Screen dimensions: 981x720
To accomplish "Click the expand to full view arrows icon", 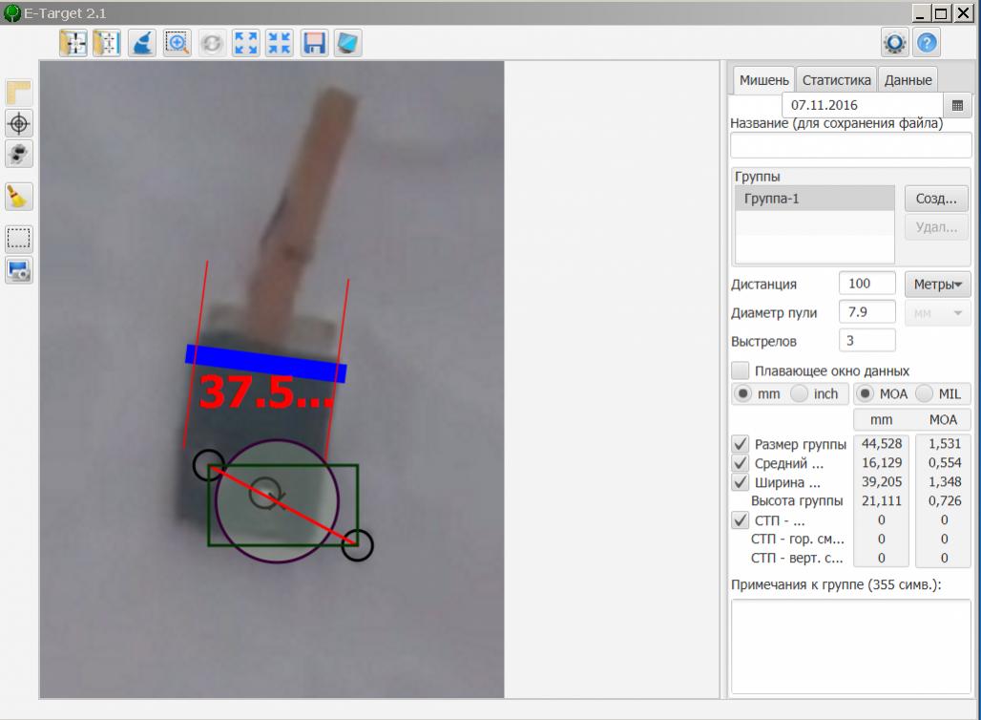I will 245,43.
